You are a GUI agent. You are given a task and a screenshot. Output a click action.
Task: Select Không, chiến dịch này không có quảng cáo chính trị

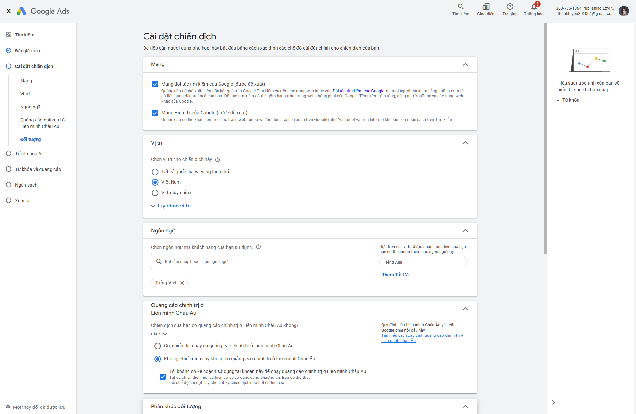click(158, 359)
